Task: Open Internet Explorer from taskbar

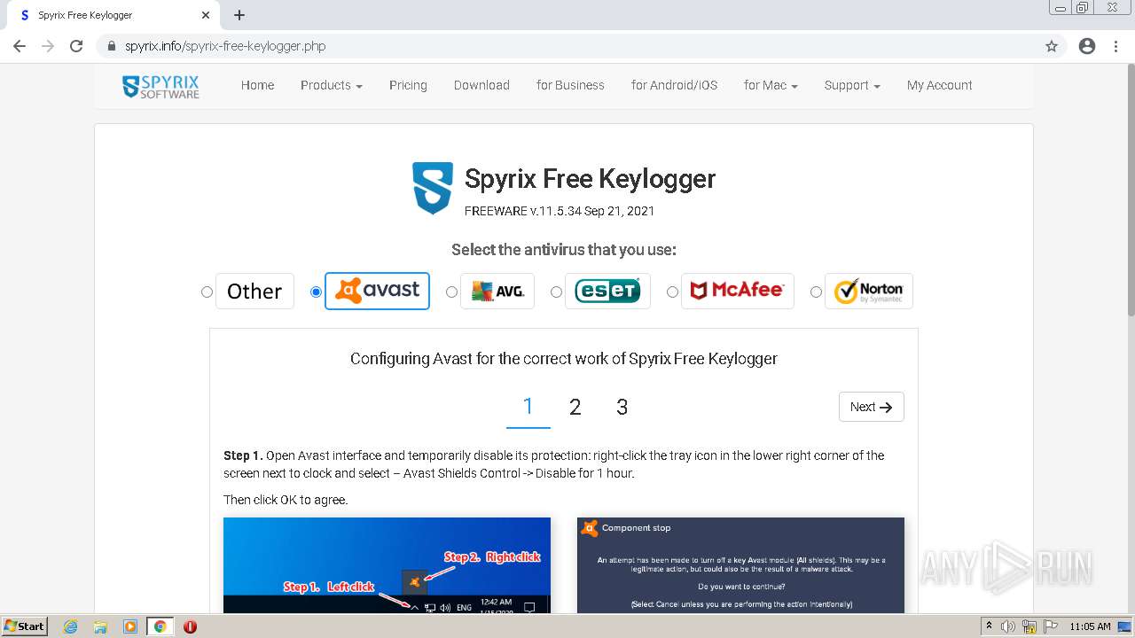Action: [71, 626]
